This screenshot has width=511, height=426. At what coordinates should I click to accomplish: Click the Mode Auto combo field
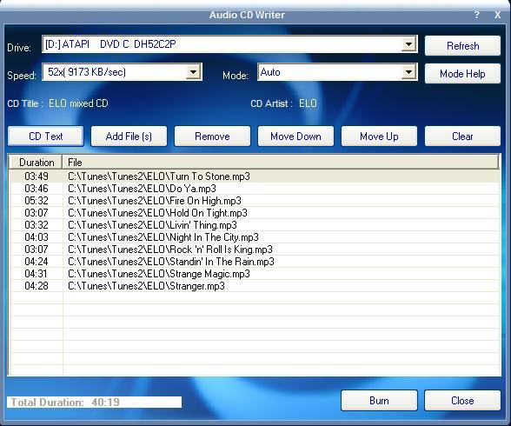tap(337, 72)
